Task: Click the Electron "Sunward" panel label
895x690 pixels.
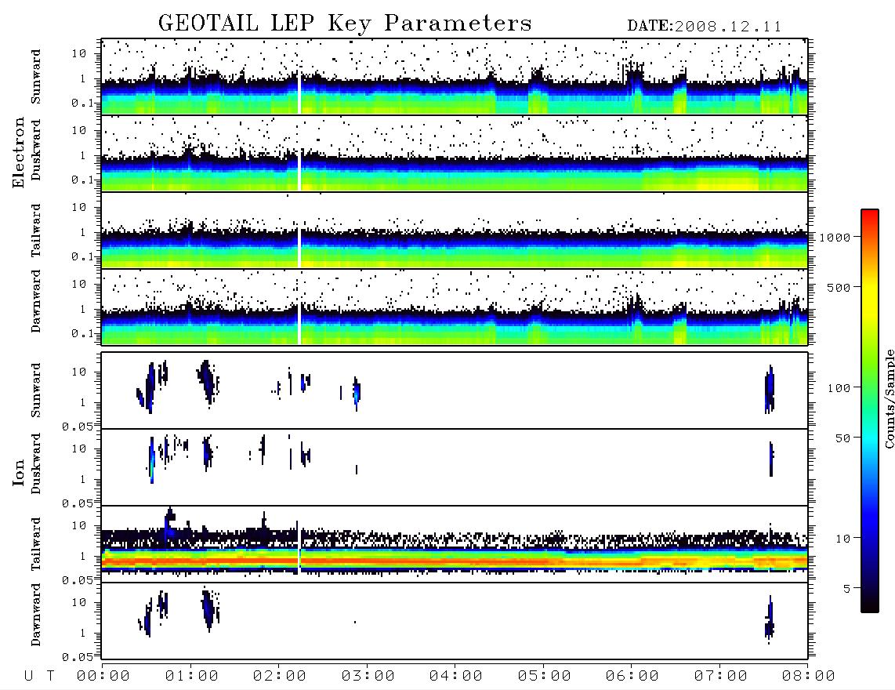Action: click(36, 77)
